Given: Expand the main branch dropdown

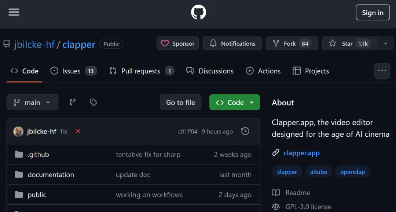Looking at the screenshot, I should point(32,102).
